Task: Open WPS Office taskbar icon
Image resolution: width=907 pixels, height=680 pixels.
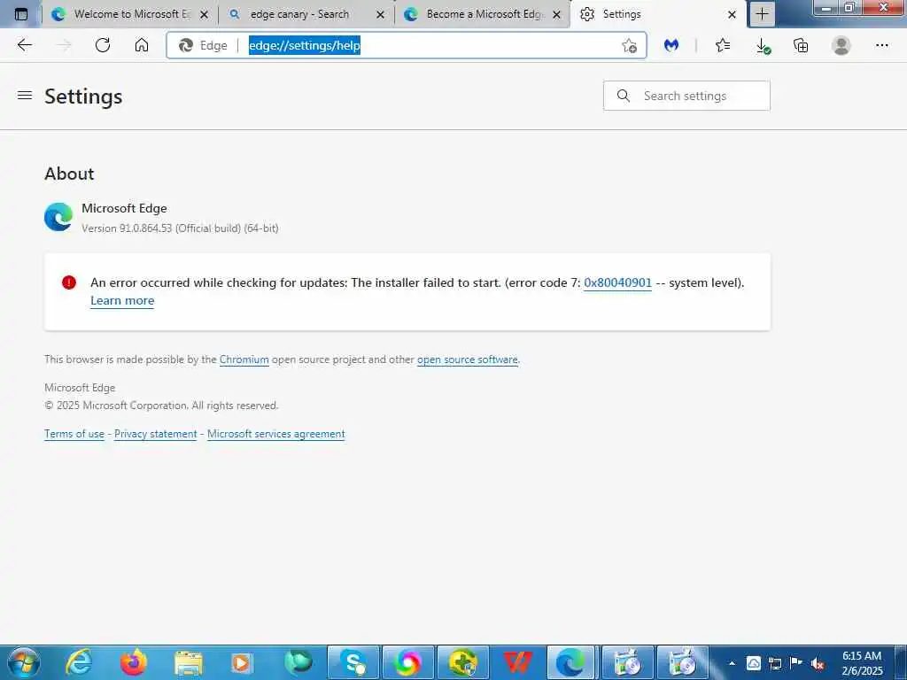Action: pyautogui.click(x=517, y=662)
